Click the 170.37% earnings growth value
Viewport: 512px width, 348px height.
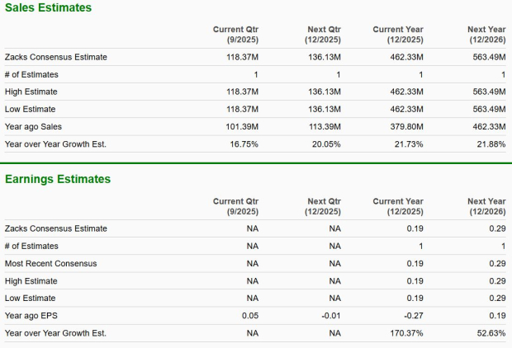tap(405, 333)
